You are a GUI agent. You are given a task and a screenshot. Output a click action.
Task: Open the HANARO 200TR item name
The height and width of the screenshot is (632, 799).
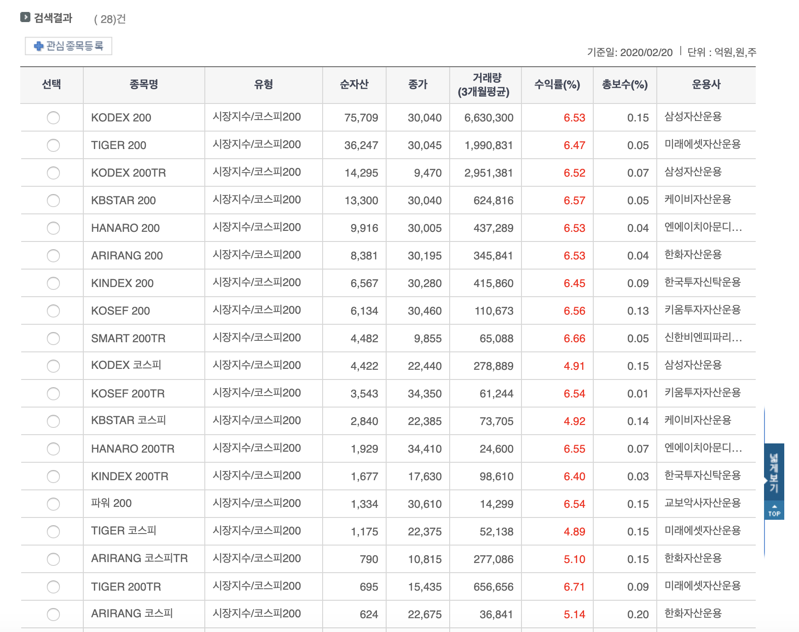click(x=133, y=449)
